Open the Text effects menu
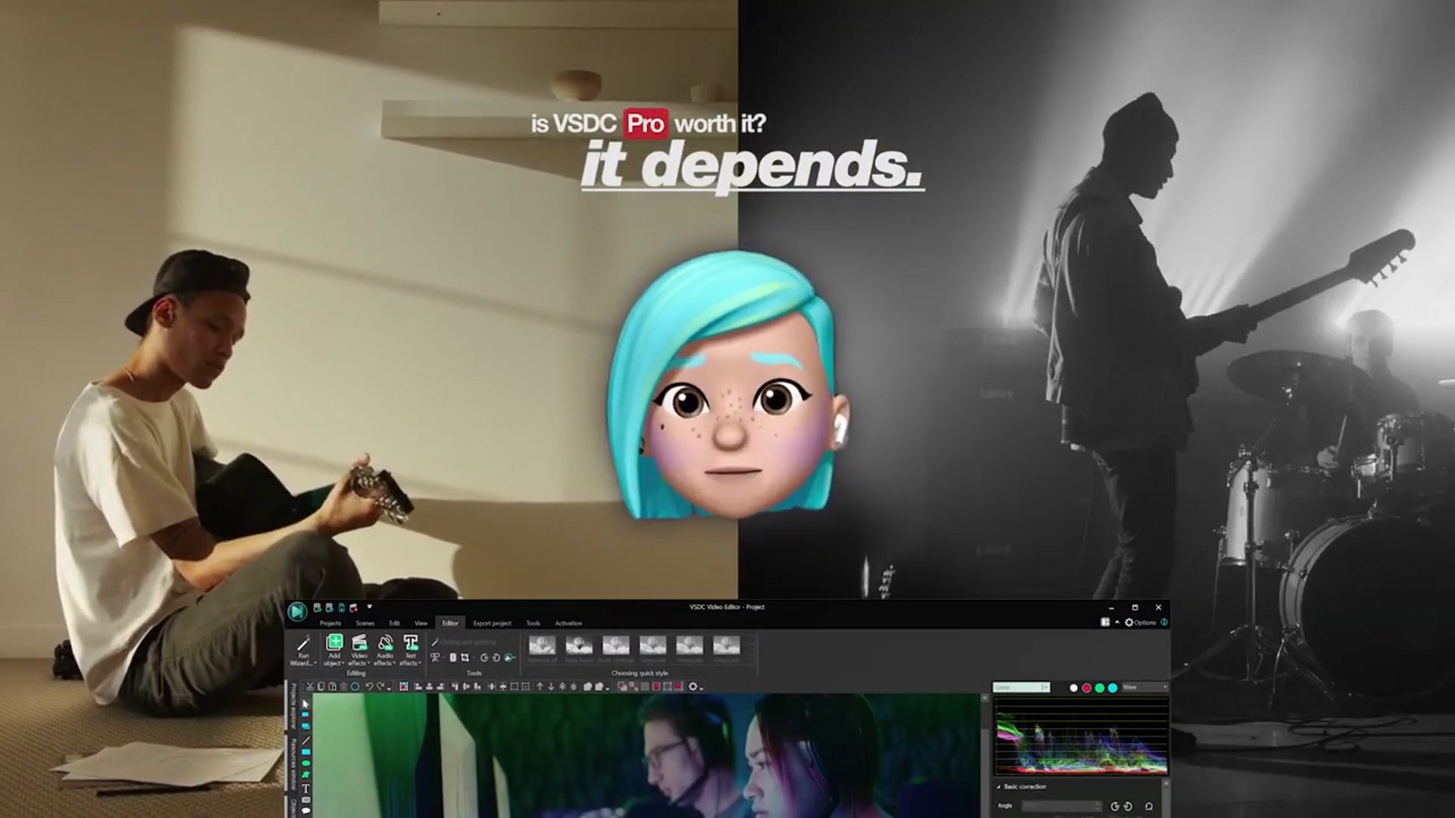 pos(410,651)
